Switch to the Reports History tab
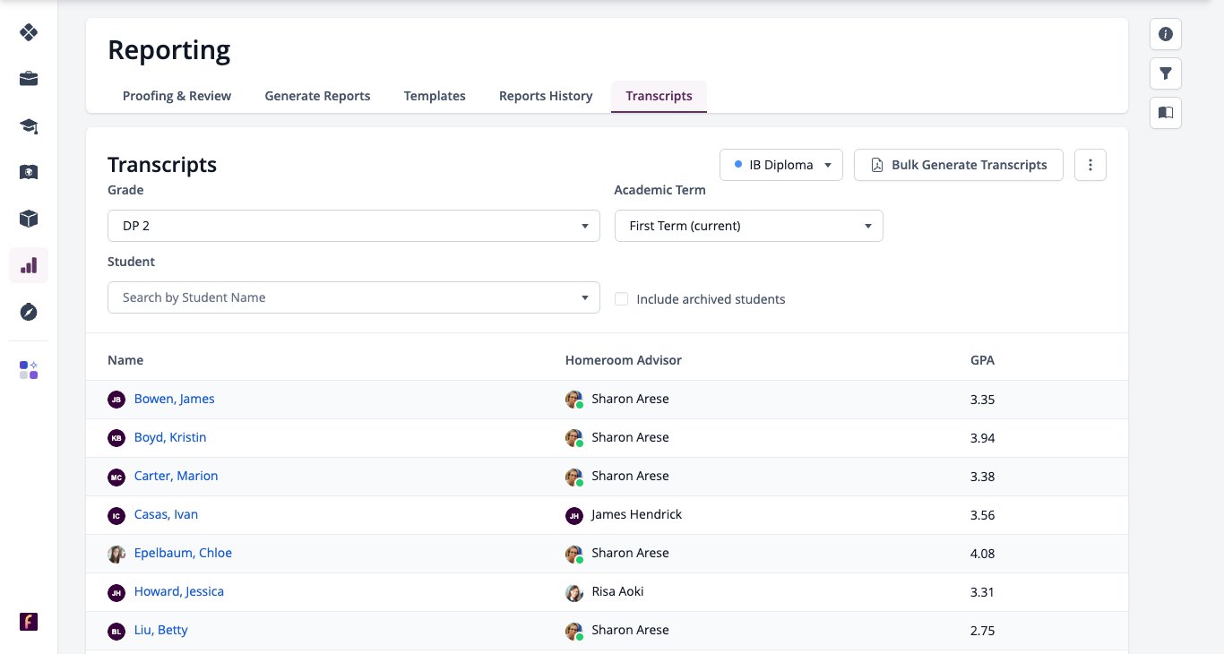 point(546,96)
